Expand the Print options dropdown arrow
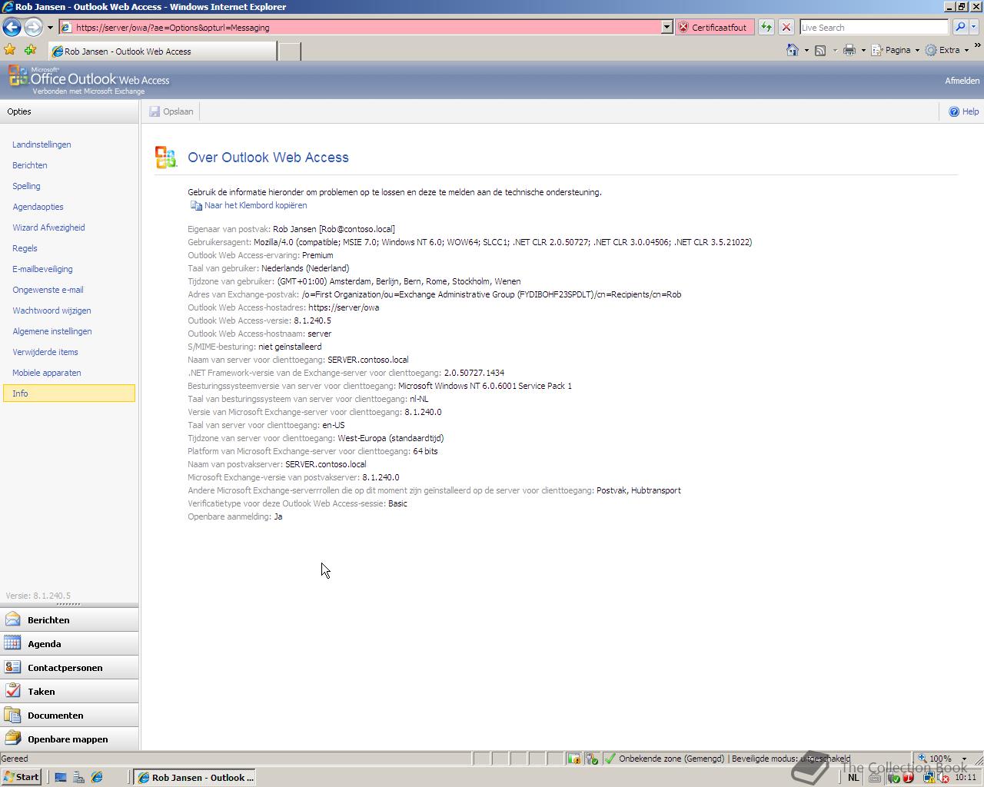984x787 pixels. pos(863,51)
